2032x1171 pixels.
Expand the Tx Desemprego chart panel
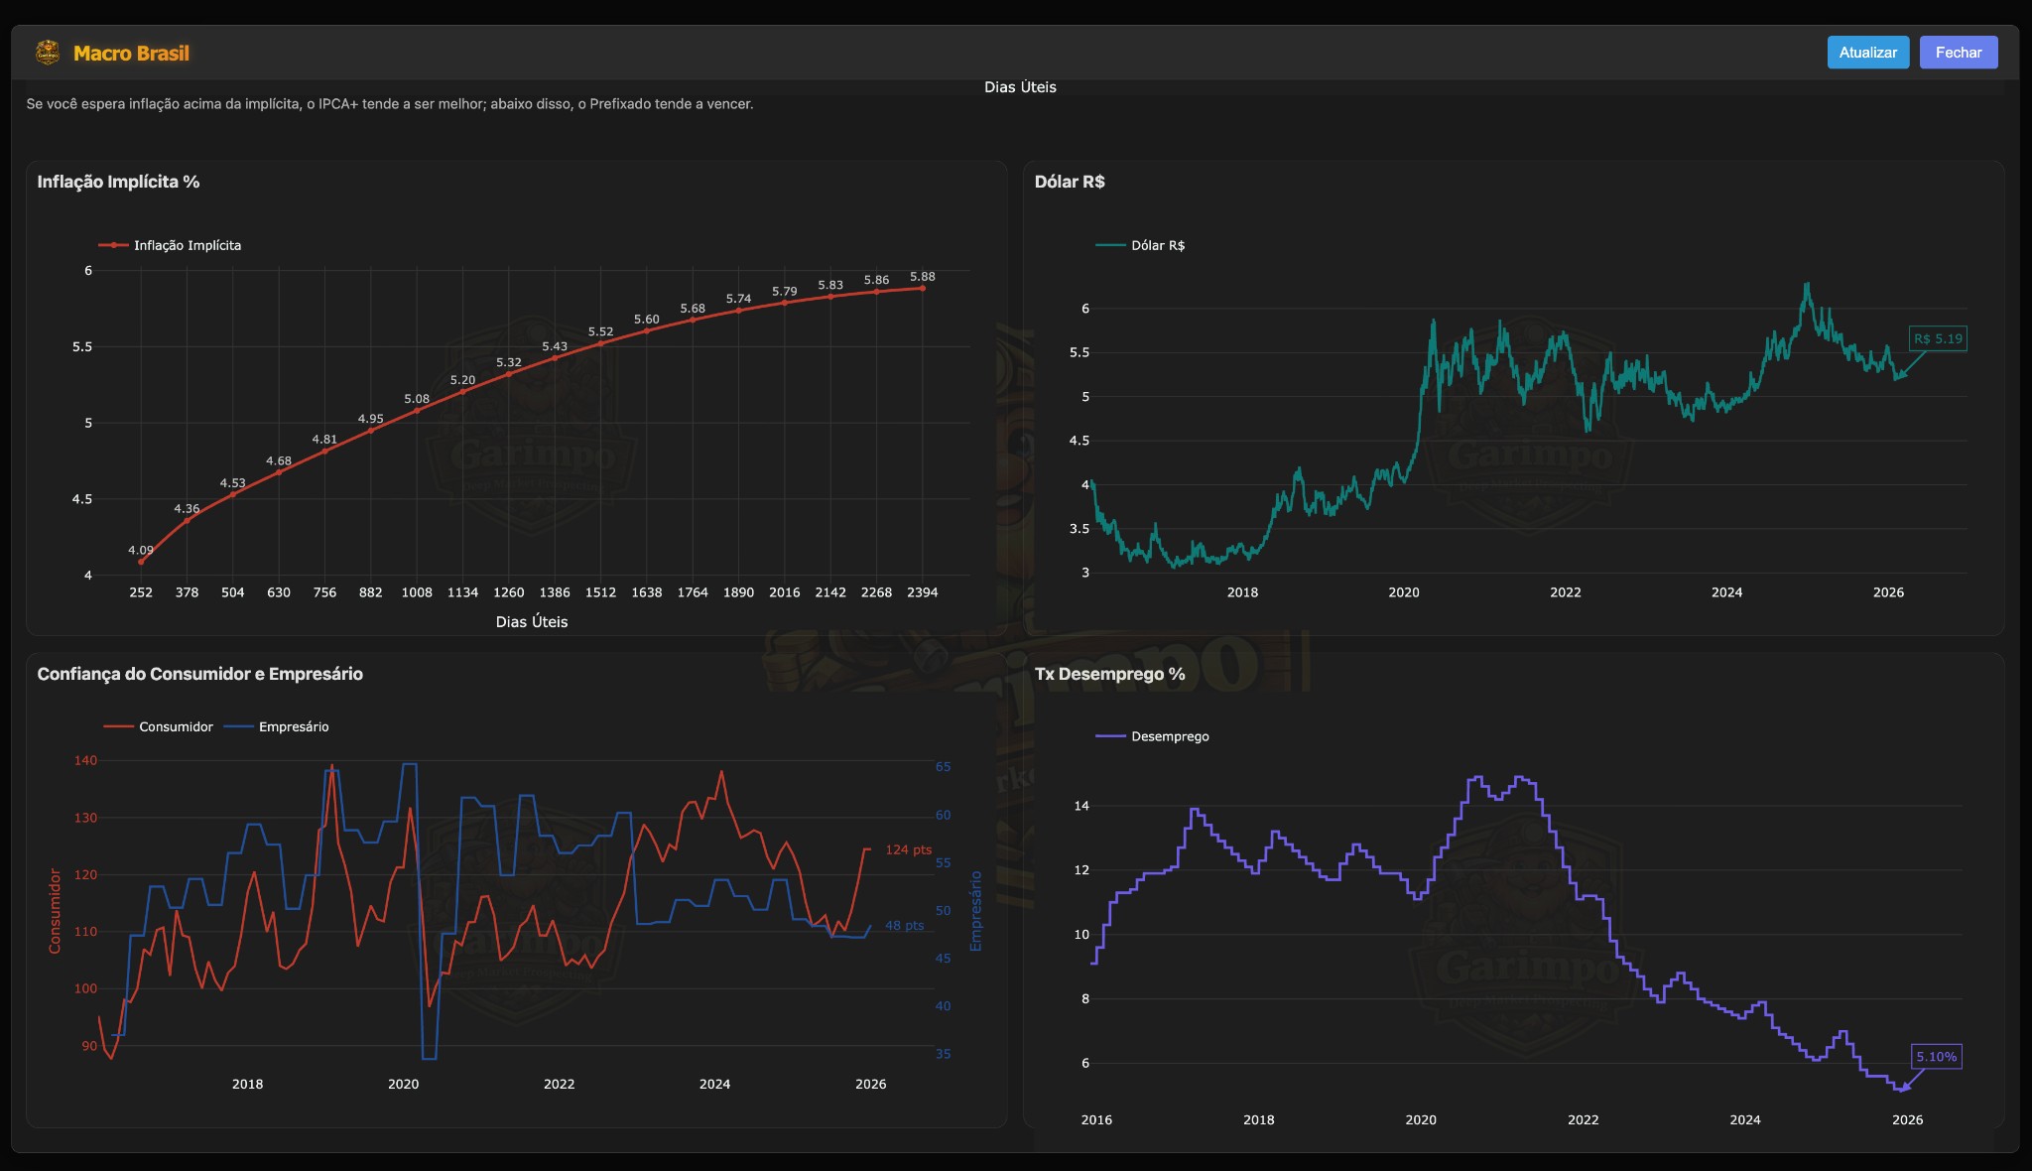tap(1109, 674)
